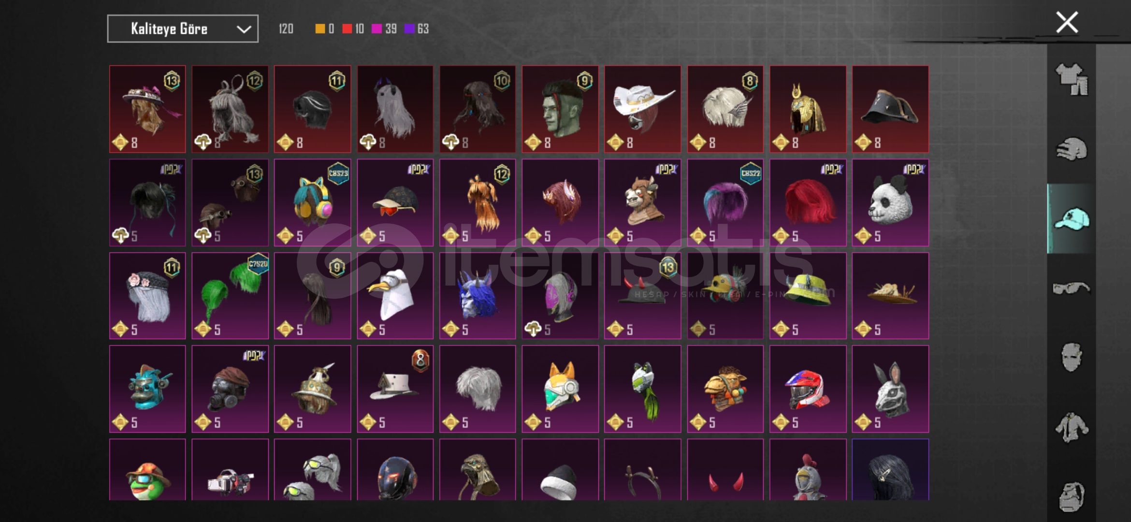This screenshot has height=522, width=1131.
Task: Filter by red quality count 10
Action: pos(353,29)
